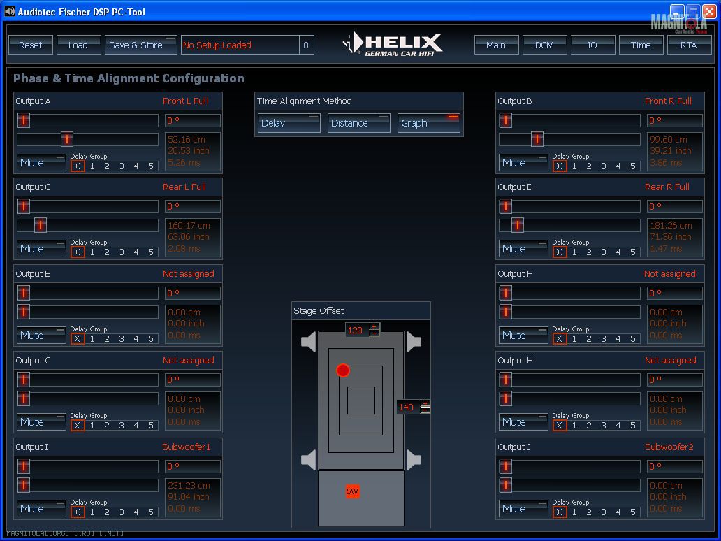The width and height of the screenshot is (721, 541).
Task: Click Output A distance 52.16 cm
Action: click(187, 139)
